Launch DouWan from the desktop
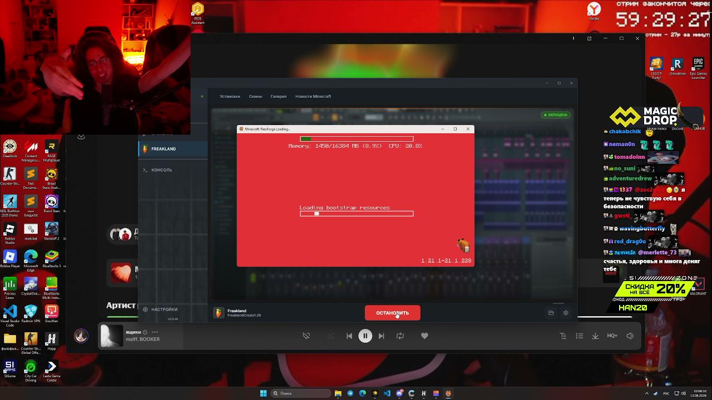The image size is (712, 400). [51, 314]
